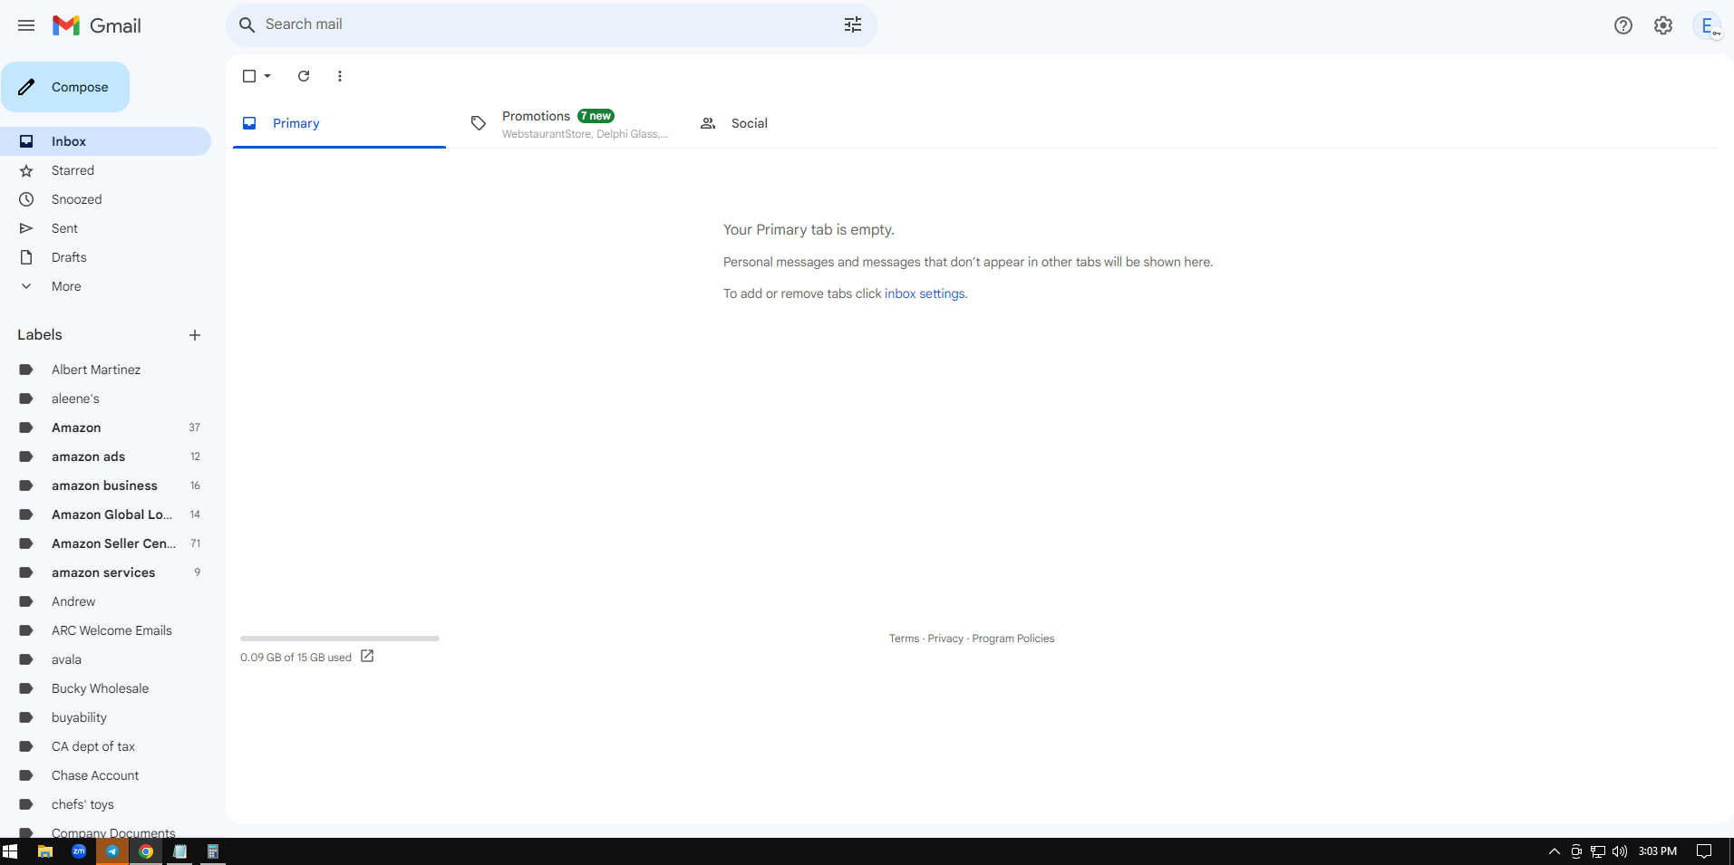Viewport: 1734px width, 865px height.
Task: Open Zoom from the taskbar
Action: (x=79, y=851)
